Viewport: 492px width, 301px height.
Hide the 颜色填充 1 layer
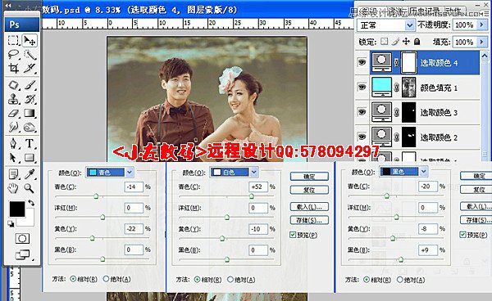pos(362,87)
